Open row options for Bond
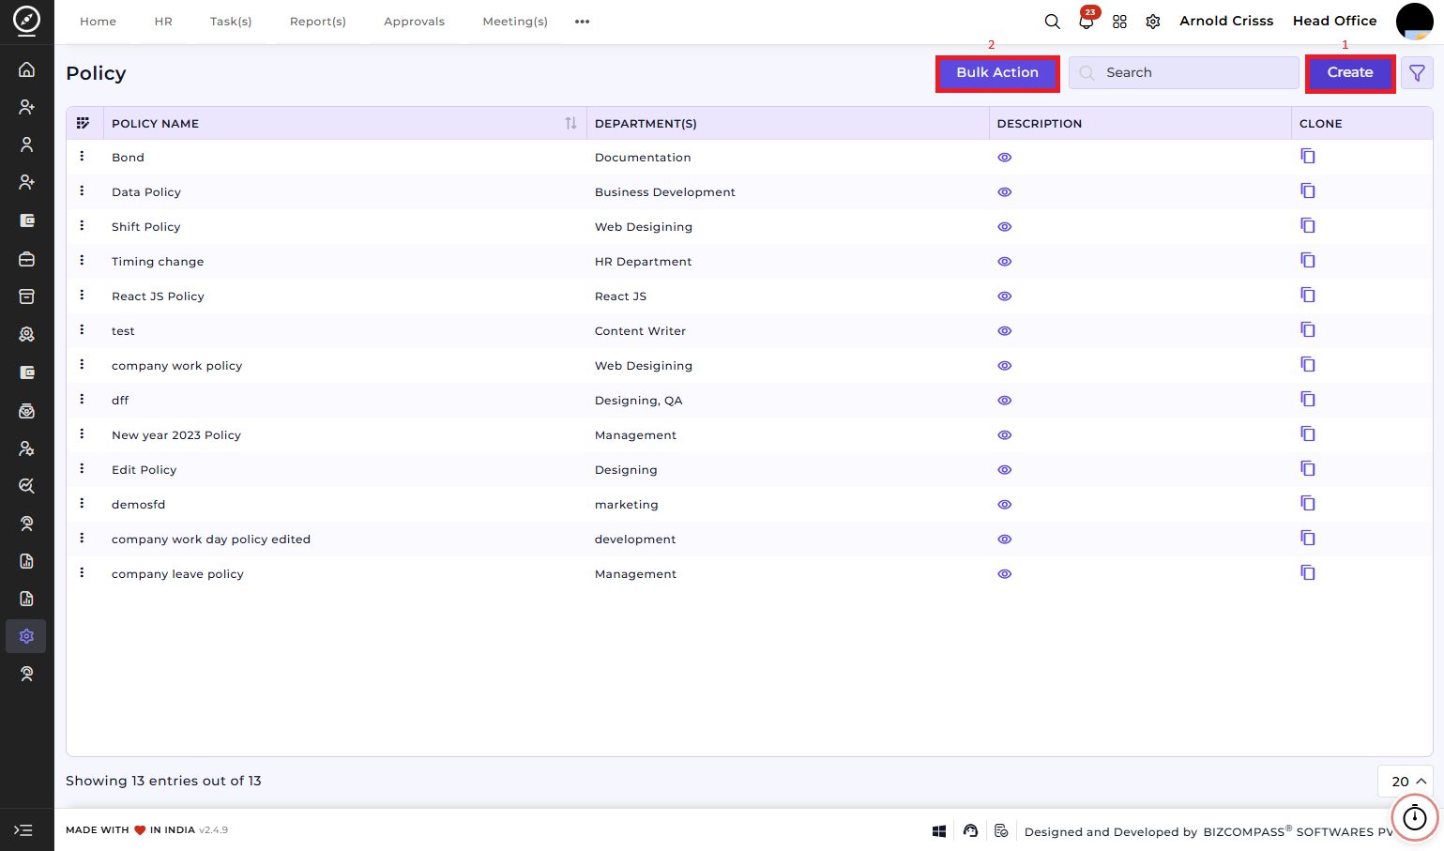Screen dimensions: 1444x851 [x=82, y=156]
